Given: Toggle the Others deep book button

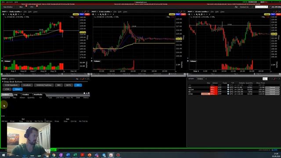Looking at the screenshot, I should coord(18,89).
